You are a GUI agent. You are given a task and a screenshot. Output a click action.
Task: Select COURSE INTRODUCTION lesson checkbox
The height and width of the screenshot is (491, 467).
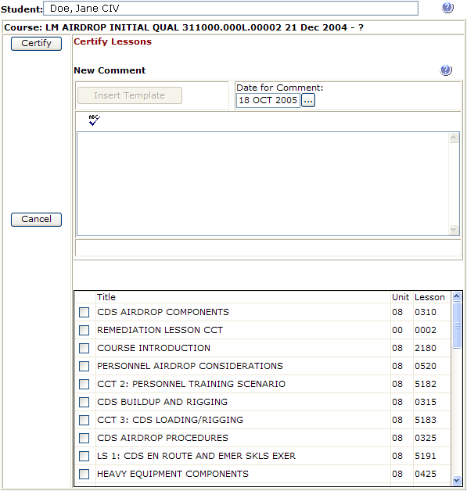[x=84, y=348]
